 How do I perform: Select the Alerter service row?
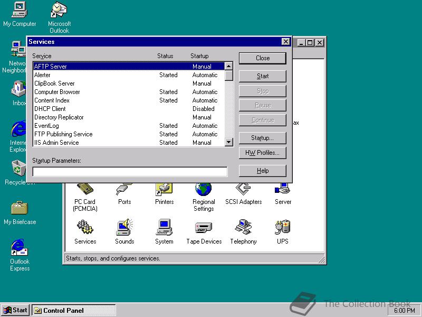tap(129, 75)
